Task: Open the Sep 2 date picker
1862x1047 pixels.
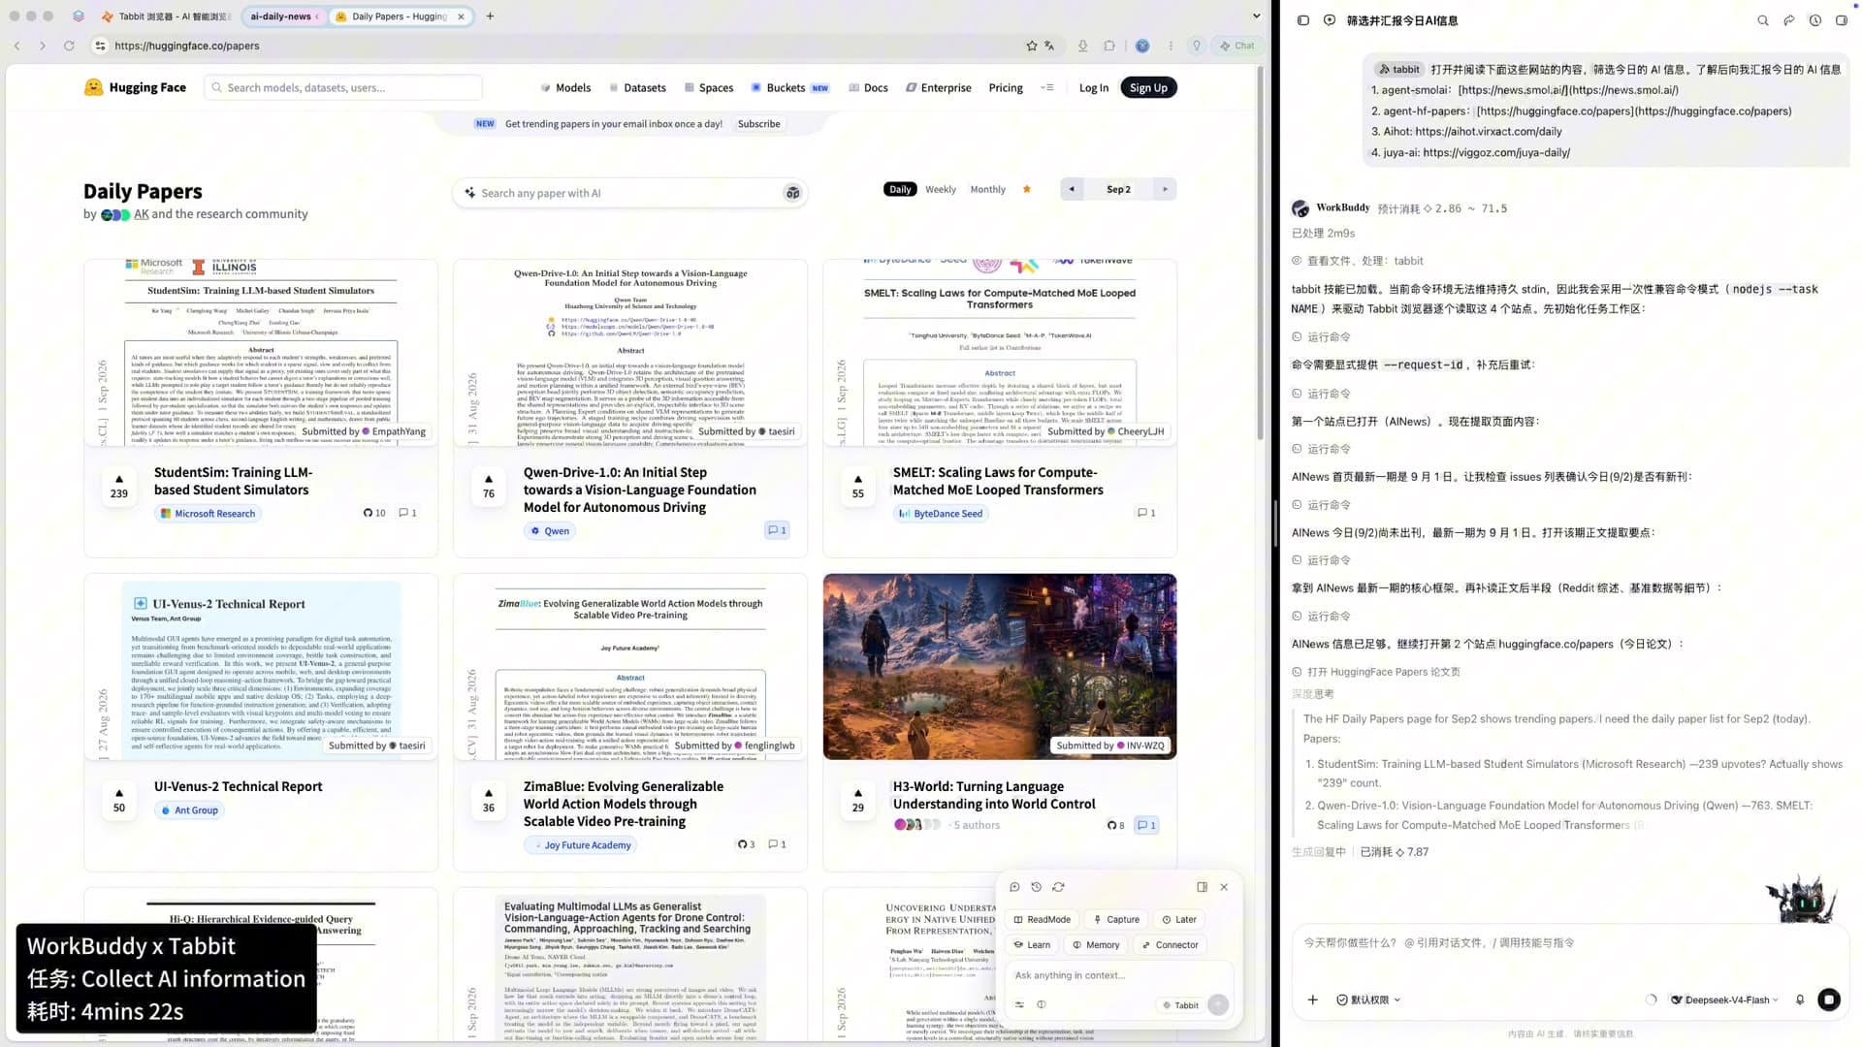Action: coord(1118,189)
